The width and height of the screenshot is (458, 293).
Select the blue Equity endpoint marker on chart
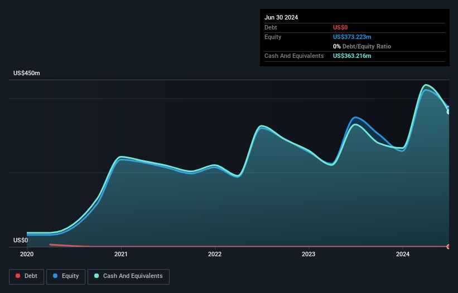coord(449,109)
